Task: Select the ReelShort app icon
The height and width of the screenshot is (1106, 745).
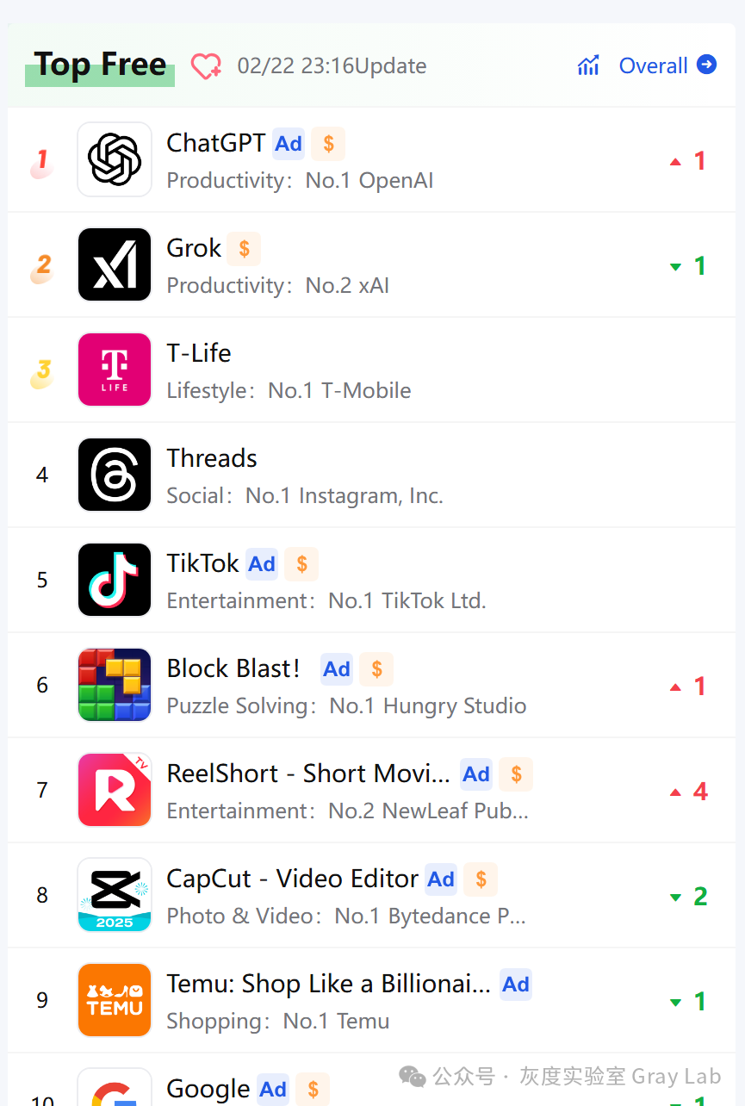Action: 115,790
